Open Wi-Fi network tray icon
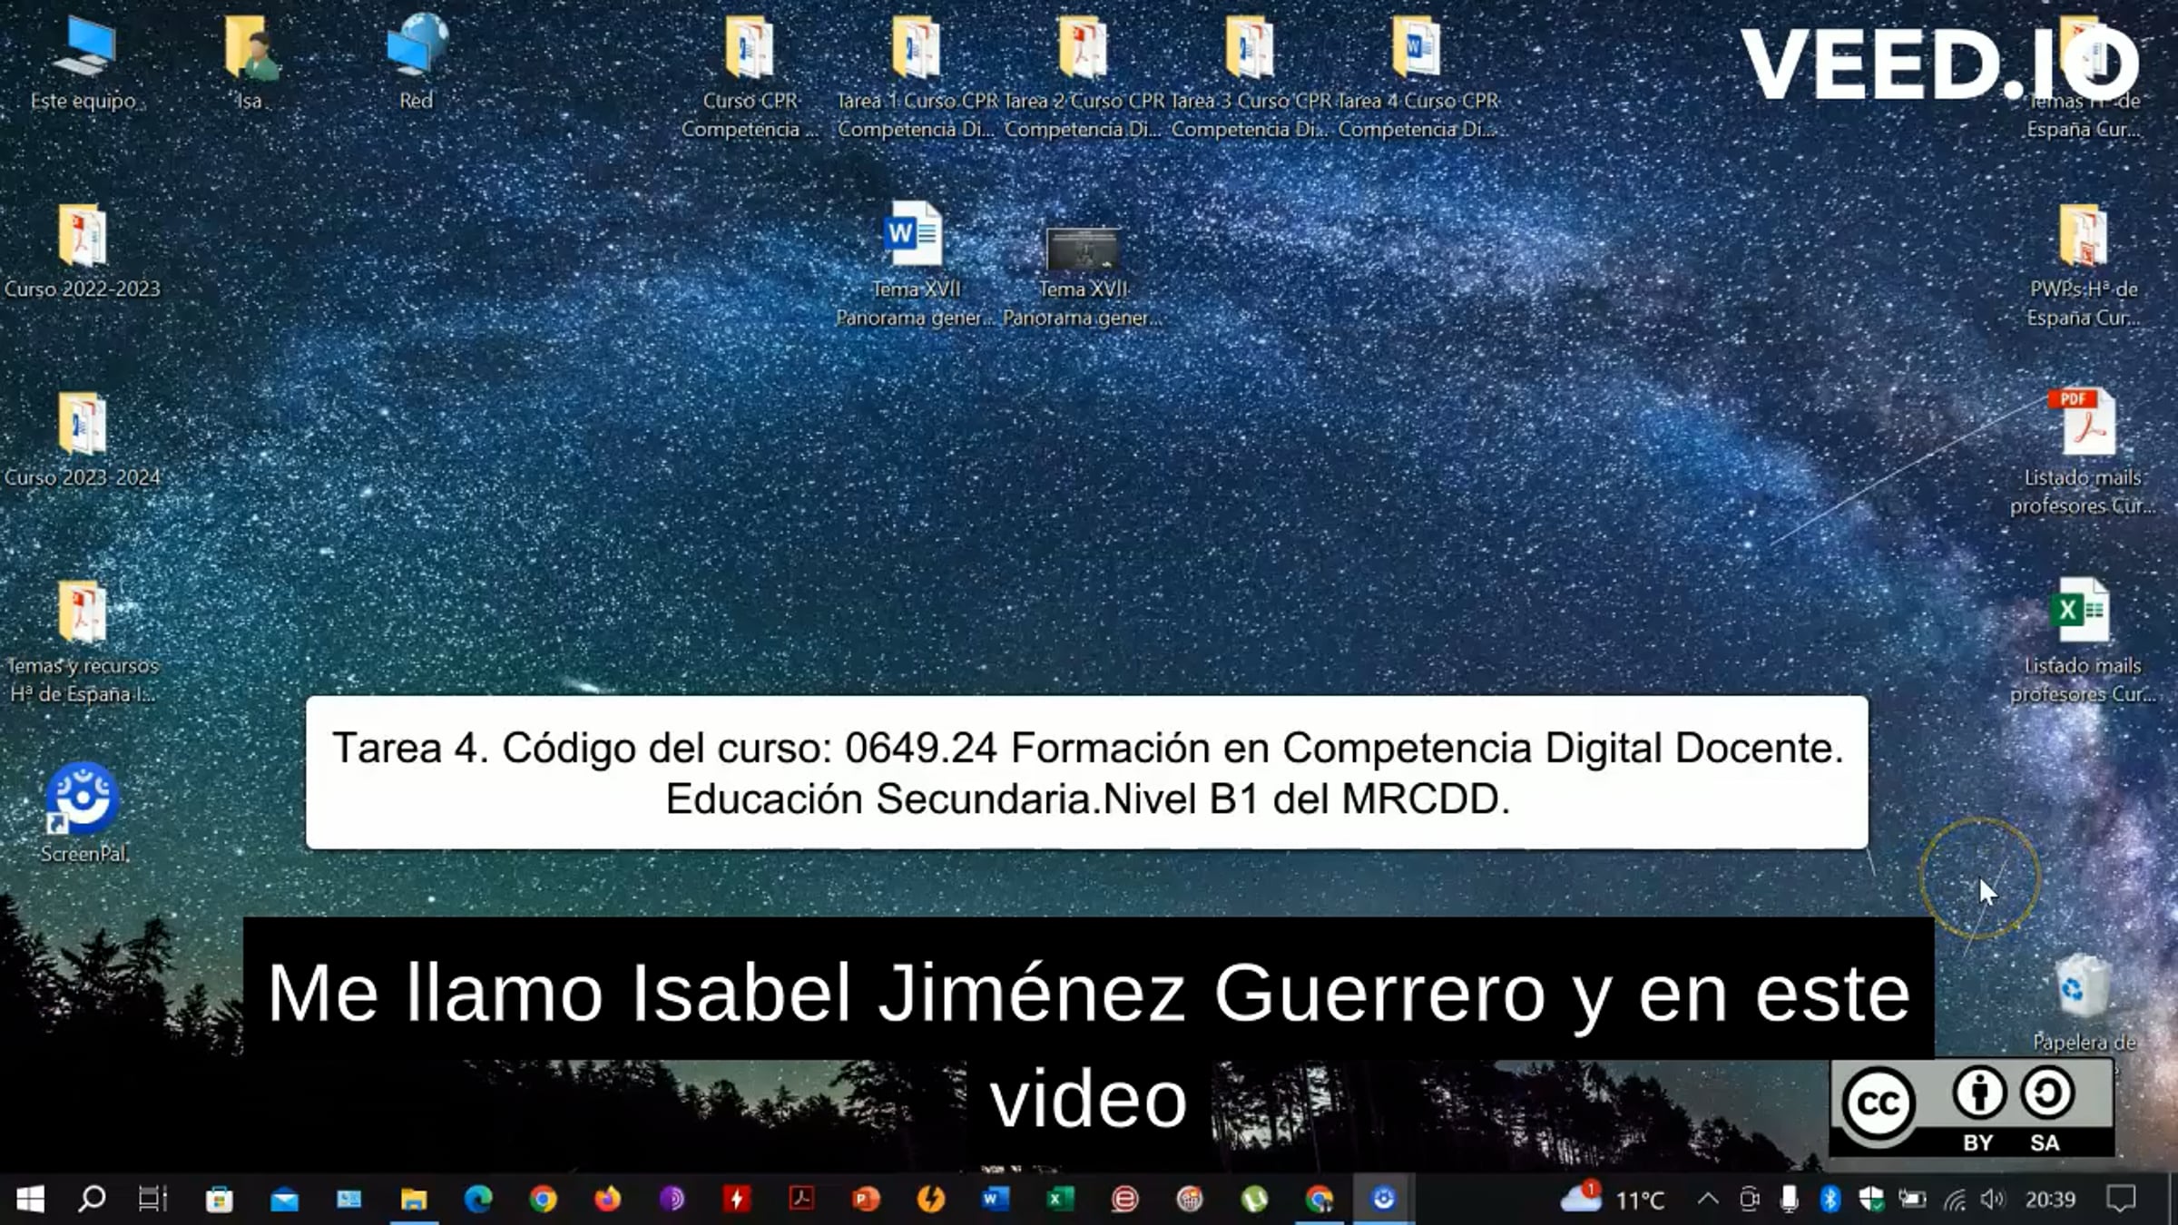The height and width of the screenshot is (1225, 2178). [x=1954, y=1200]
